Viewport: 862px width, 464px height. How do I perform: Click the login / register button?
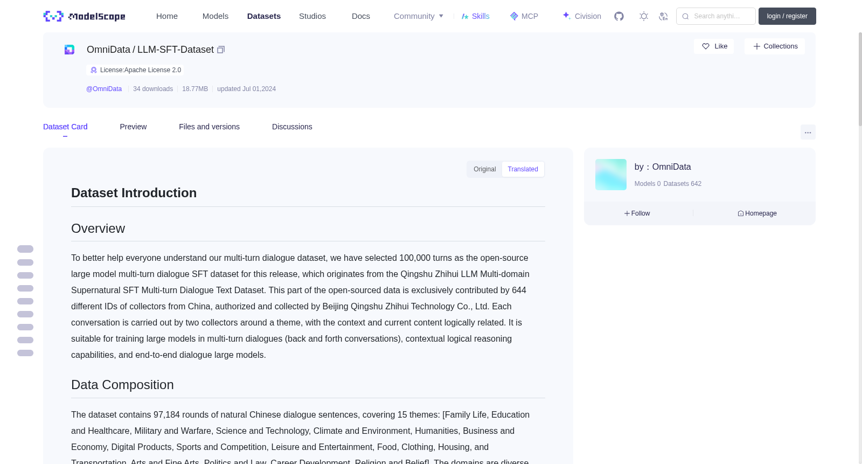[787, 16]
